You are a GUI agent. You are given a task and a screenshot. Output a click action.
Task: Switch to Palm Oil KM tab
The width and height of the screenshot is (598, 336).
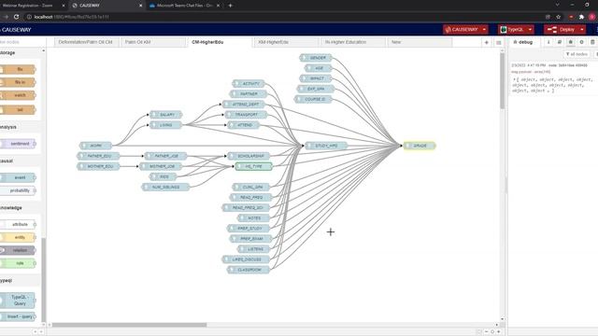pyautogui.click(x=153, y=42)
